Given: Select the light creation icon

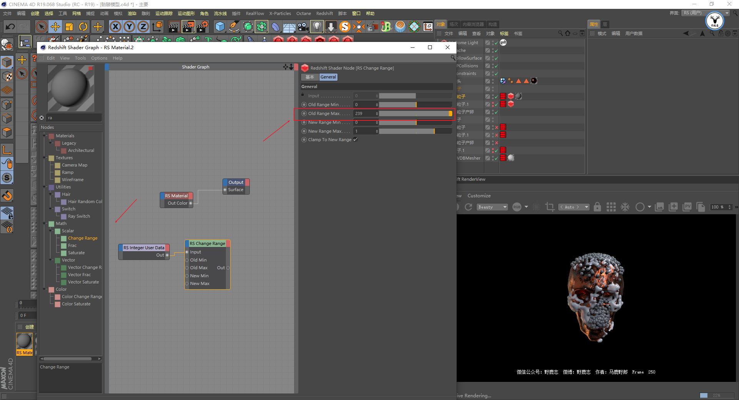Looking at the screenshot, I should (x=316, y=26).
